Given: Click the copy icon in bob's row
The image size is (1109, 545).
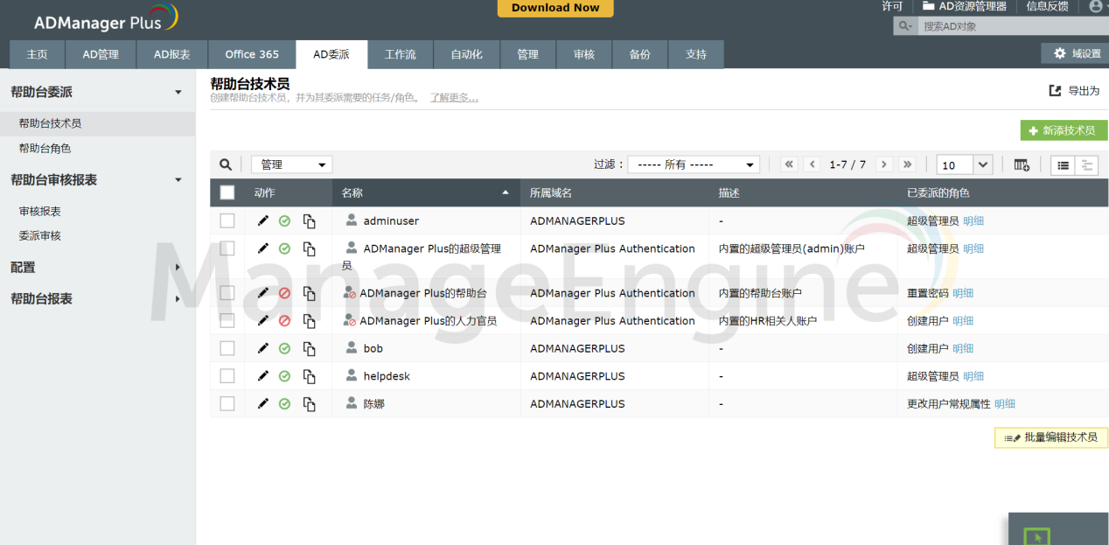Looking at the screenshot, I should point(309,348).
